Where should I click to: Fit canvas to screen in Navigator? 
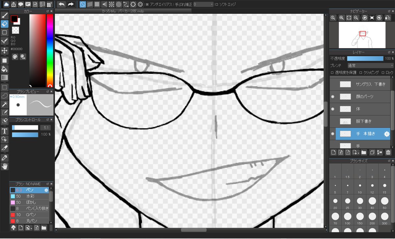(x=349, y=18)
